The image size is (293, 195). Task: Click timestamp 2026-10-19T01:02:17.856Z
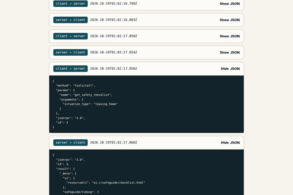pos(114,69)
